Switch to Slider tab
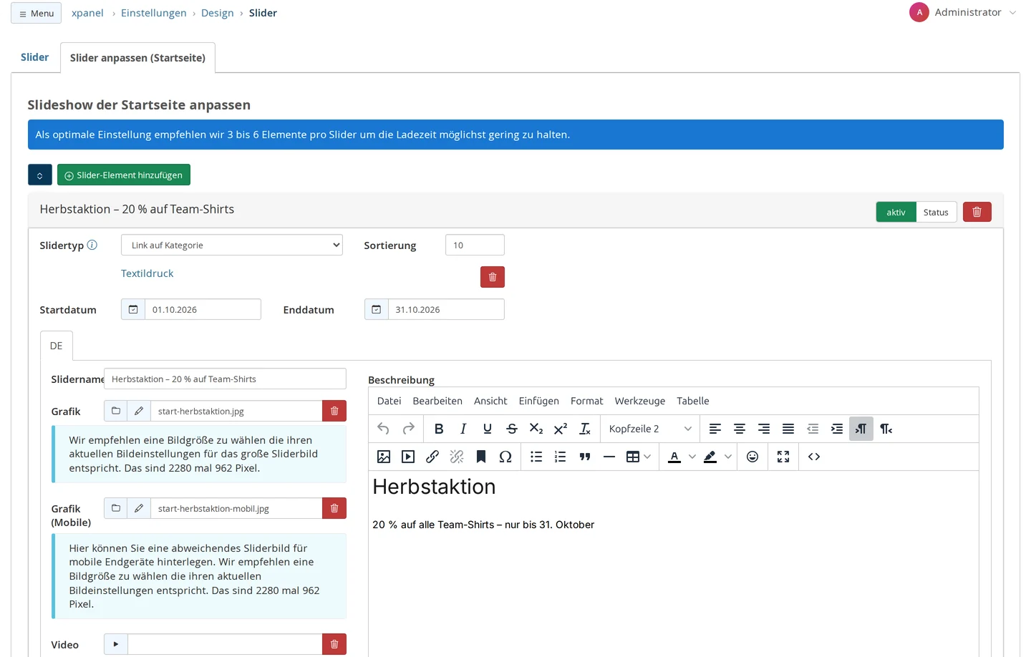The height and width of the screenshot is (657, 1031). (x=35, y=57)
